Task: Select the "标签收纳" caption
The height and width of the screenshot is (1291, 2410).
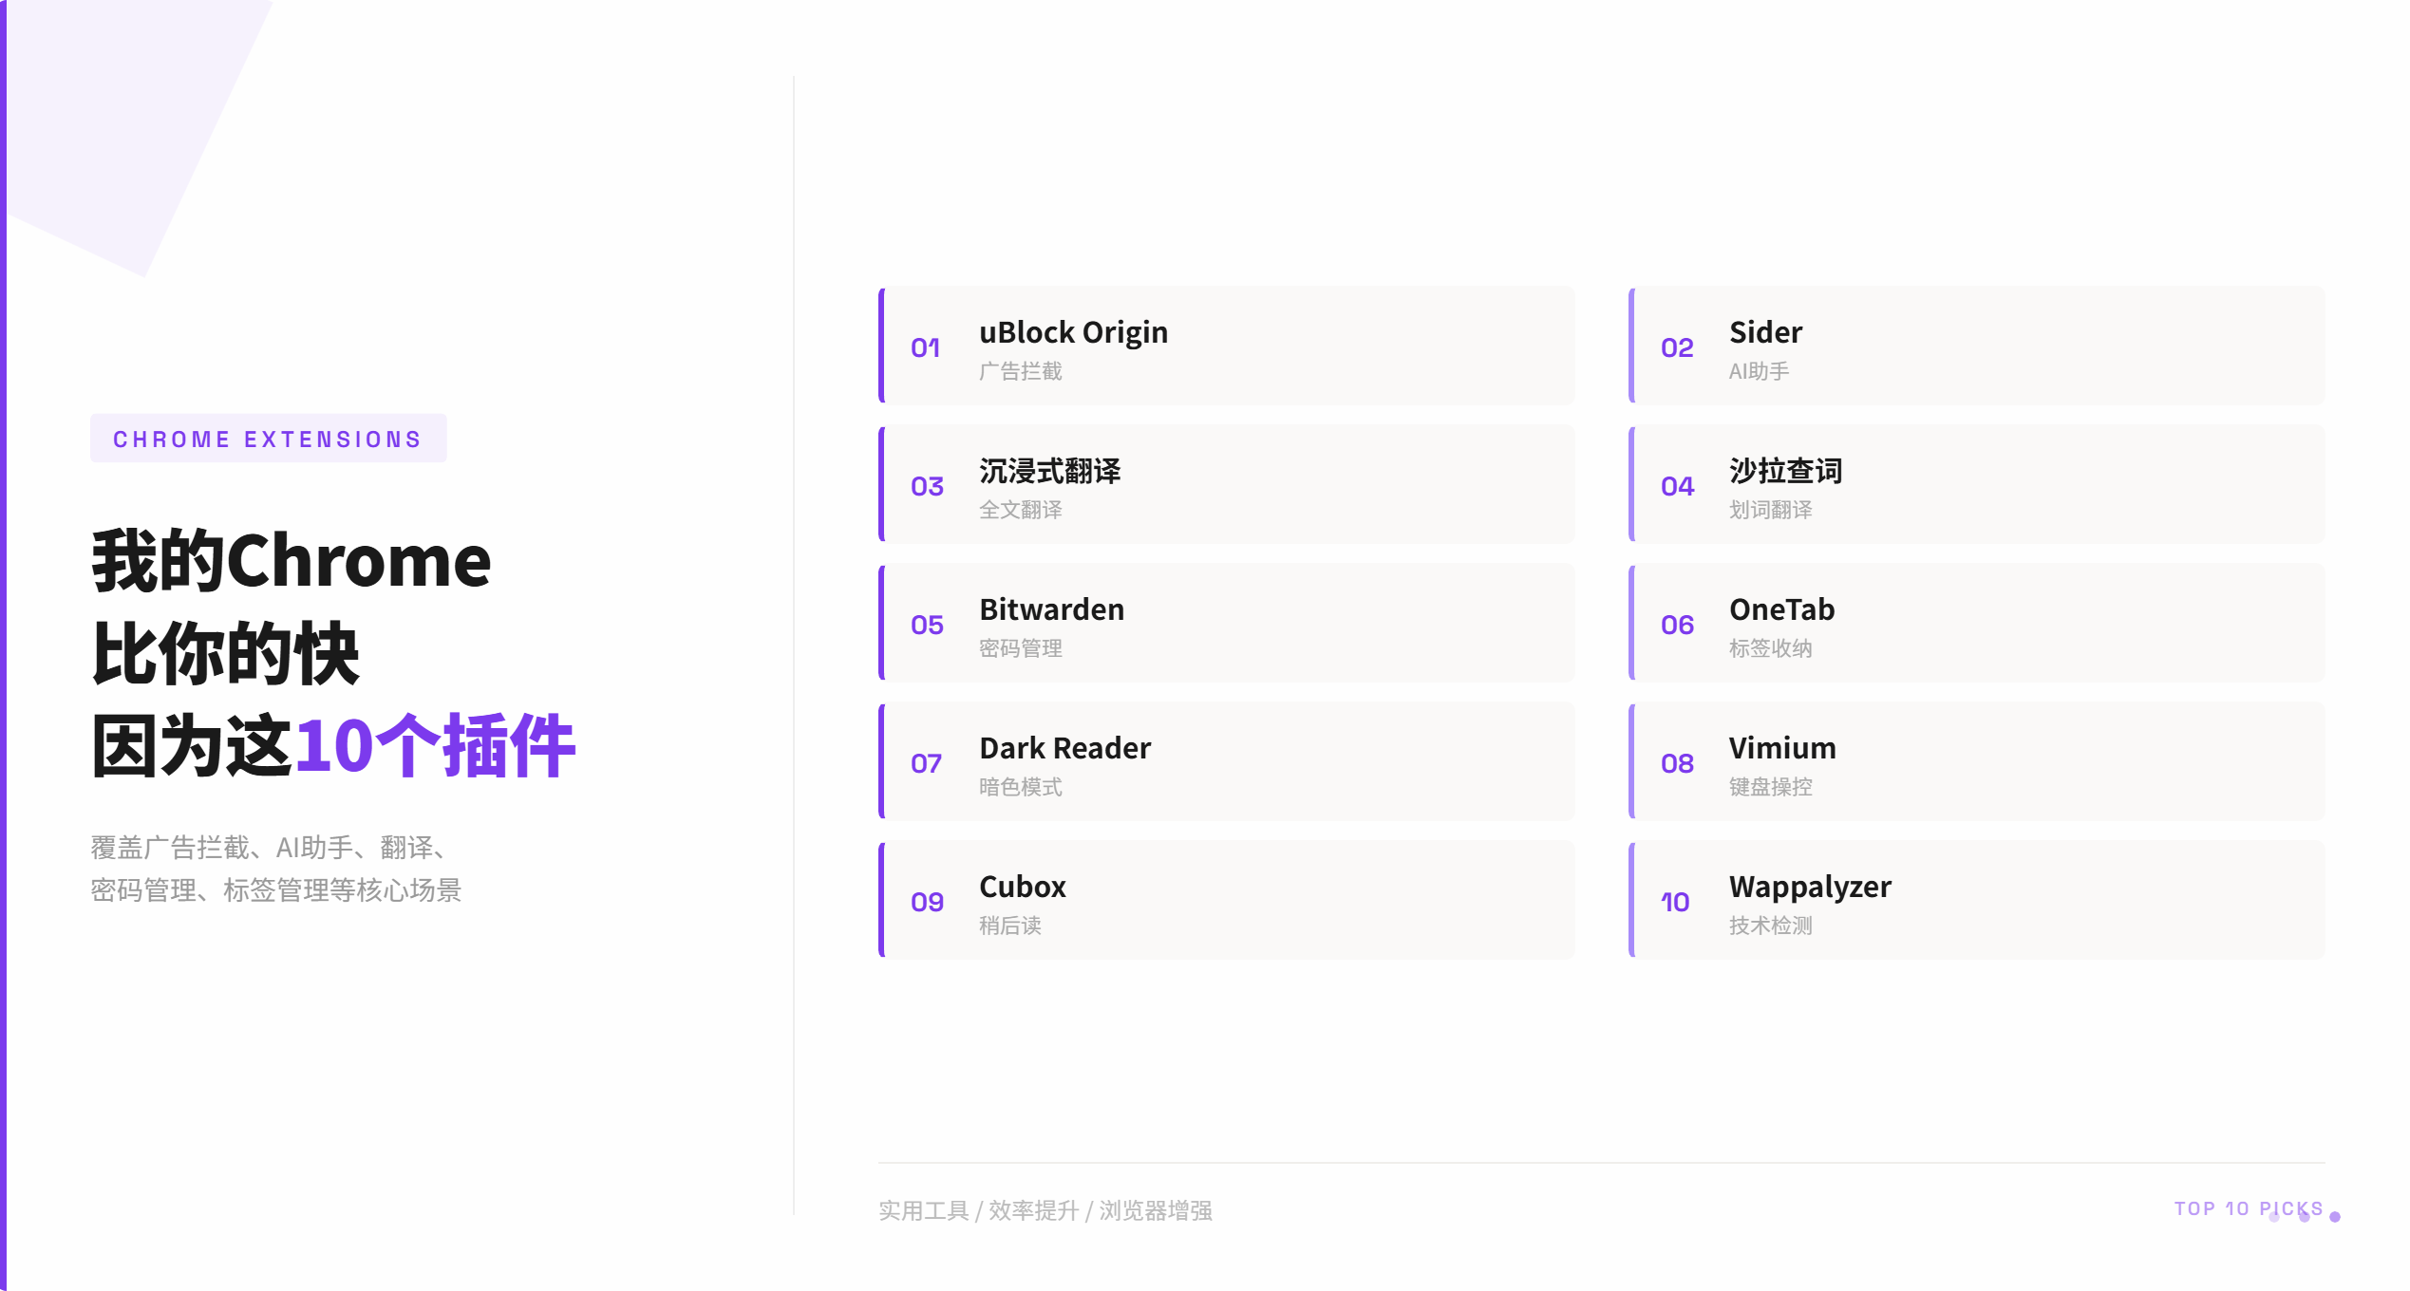Action: click(1771, 648)
